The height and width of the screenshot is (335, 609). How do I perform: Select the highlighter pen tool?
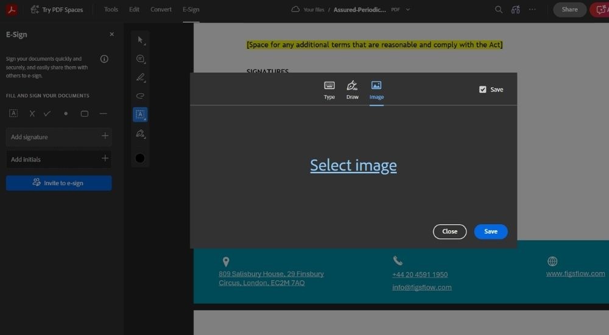click(x=140, y=77)
